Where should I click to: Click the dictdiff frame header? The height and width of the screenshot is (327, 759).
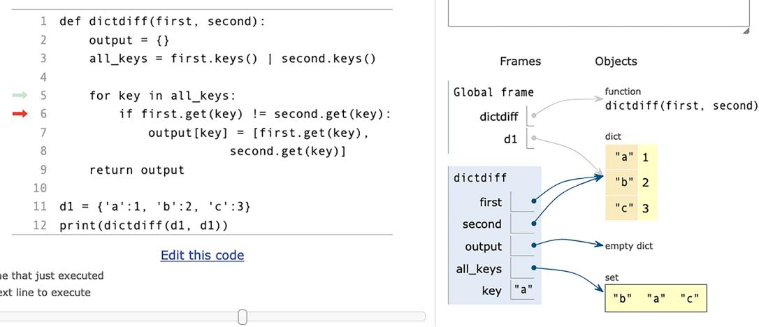tap(480, 177)
